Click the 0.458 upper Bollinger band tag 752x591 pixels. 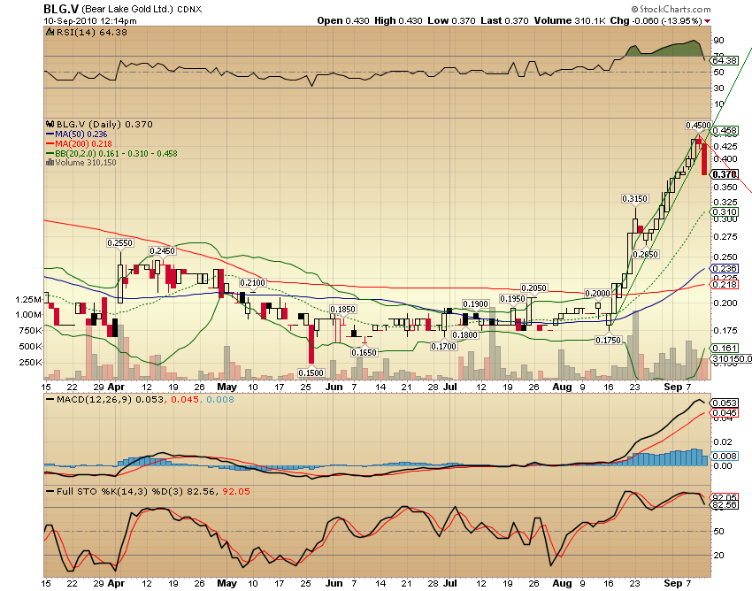[725, 130]
